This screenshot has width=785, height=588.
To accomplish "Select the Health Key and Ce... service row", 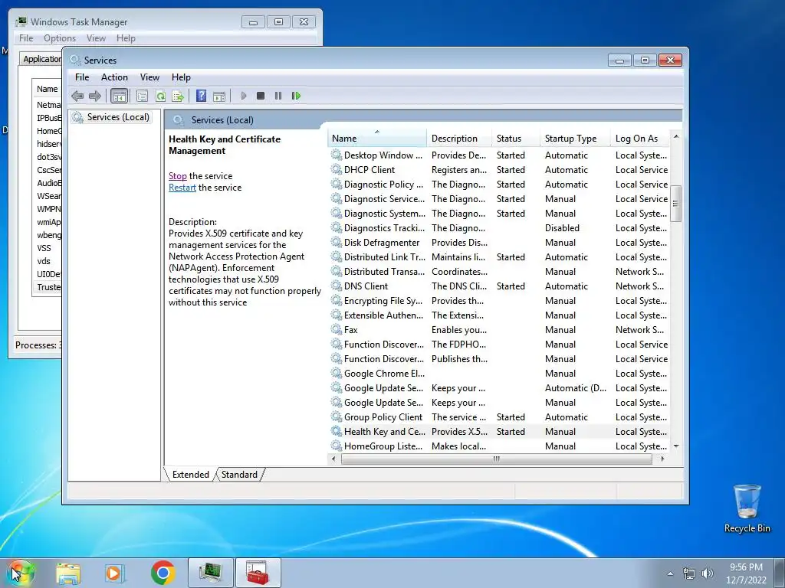I will (499, 432).
